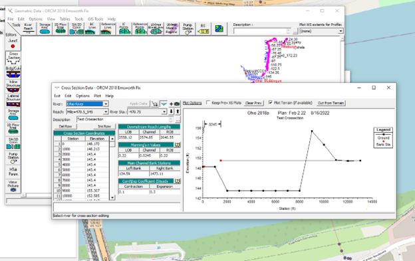Select the Storage Area tool in top toolbar
415x261 pixels.
tap(45, 29)
